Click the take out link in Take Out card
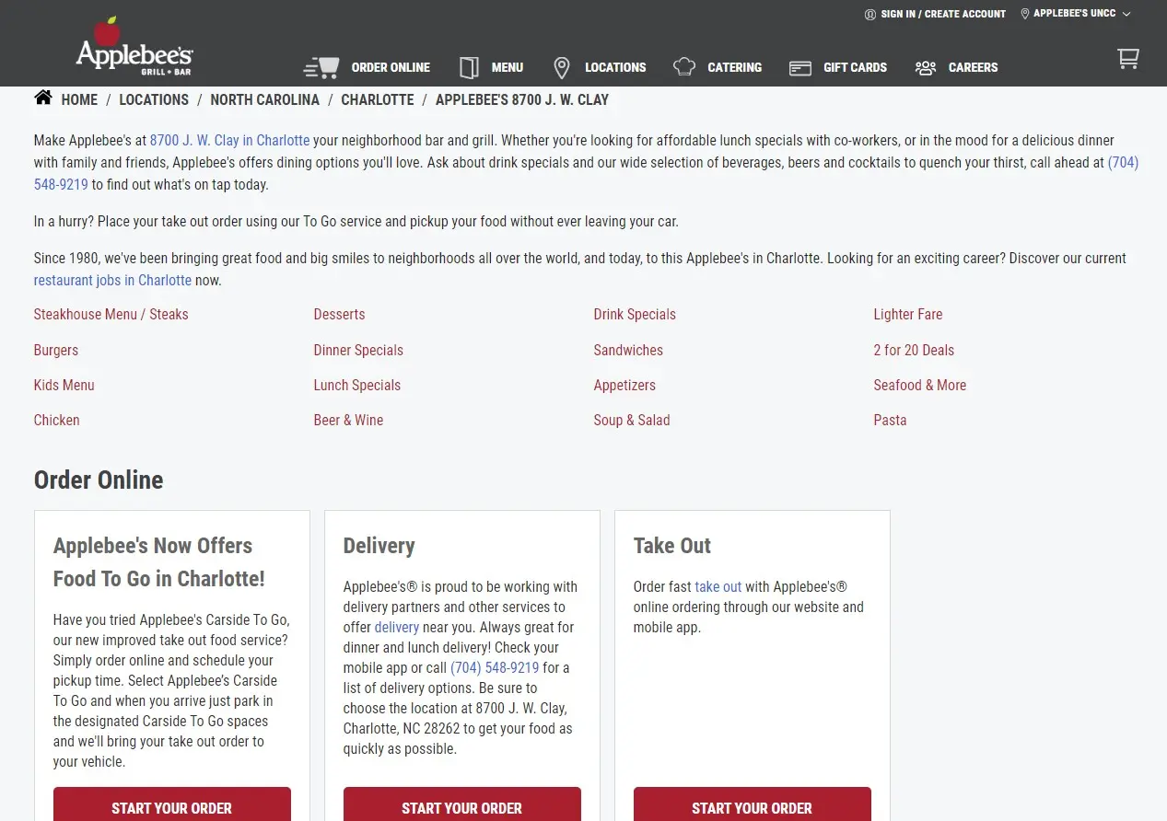Screen dimensions: 1167x821 click(718, 587)
